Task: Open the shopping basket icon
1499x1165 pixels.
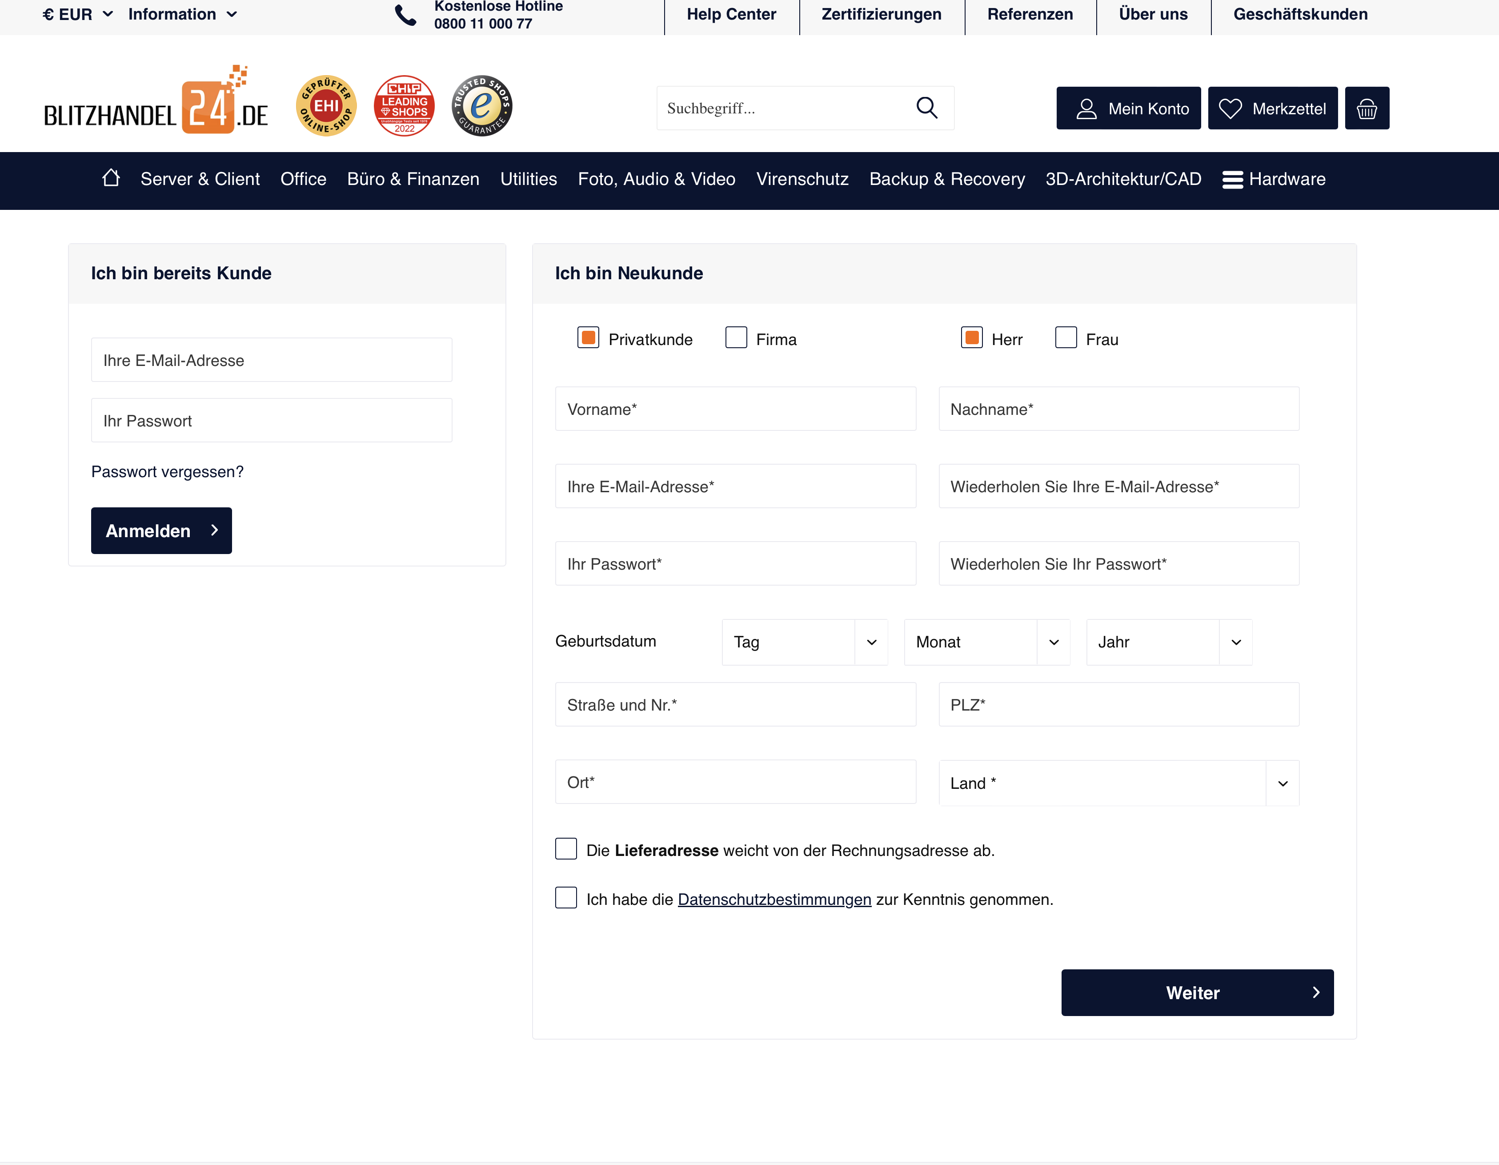Action: (x=1366, y=108)
